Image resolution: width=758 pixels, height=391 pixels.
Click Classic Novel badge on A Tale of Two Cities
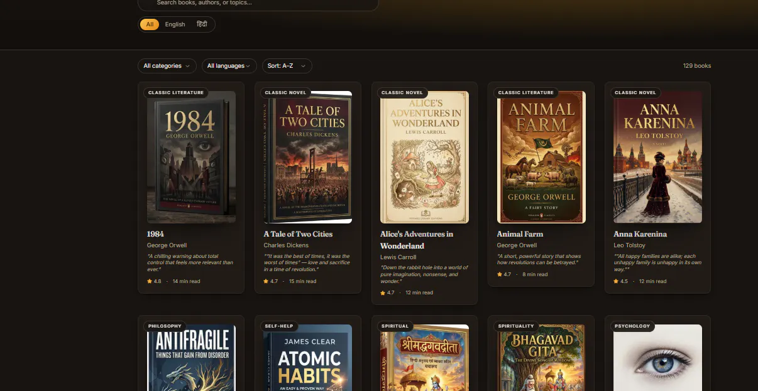pyautogui.click(x=285, y=92)
